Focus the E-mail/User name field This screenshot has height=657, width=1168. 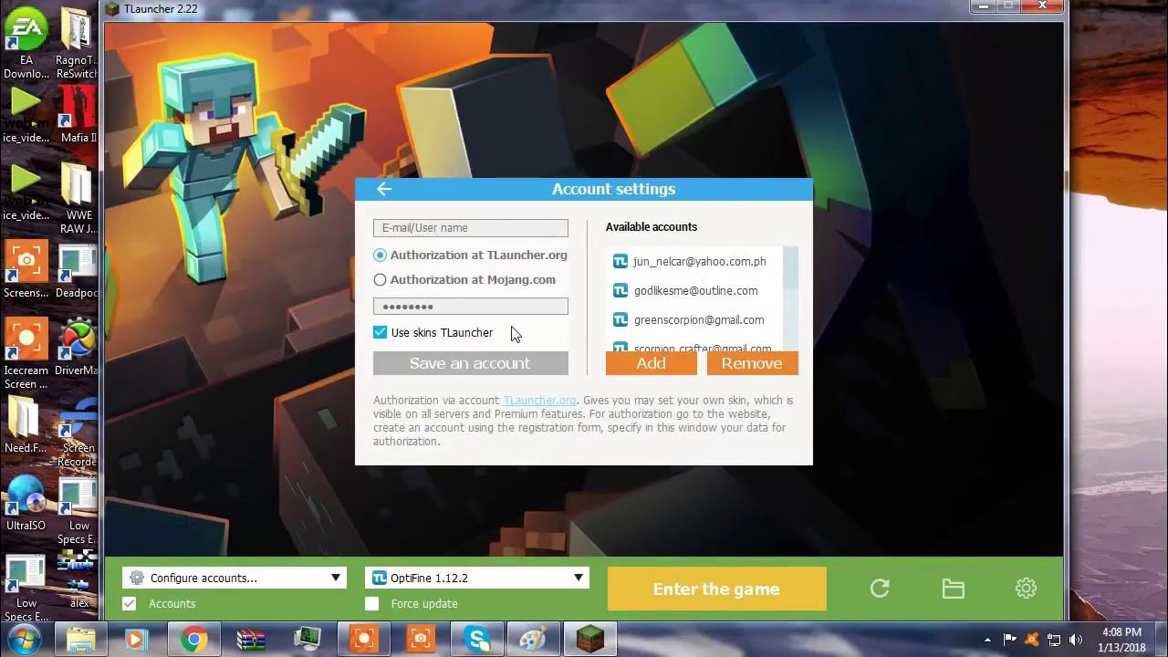pos(470,228)
